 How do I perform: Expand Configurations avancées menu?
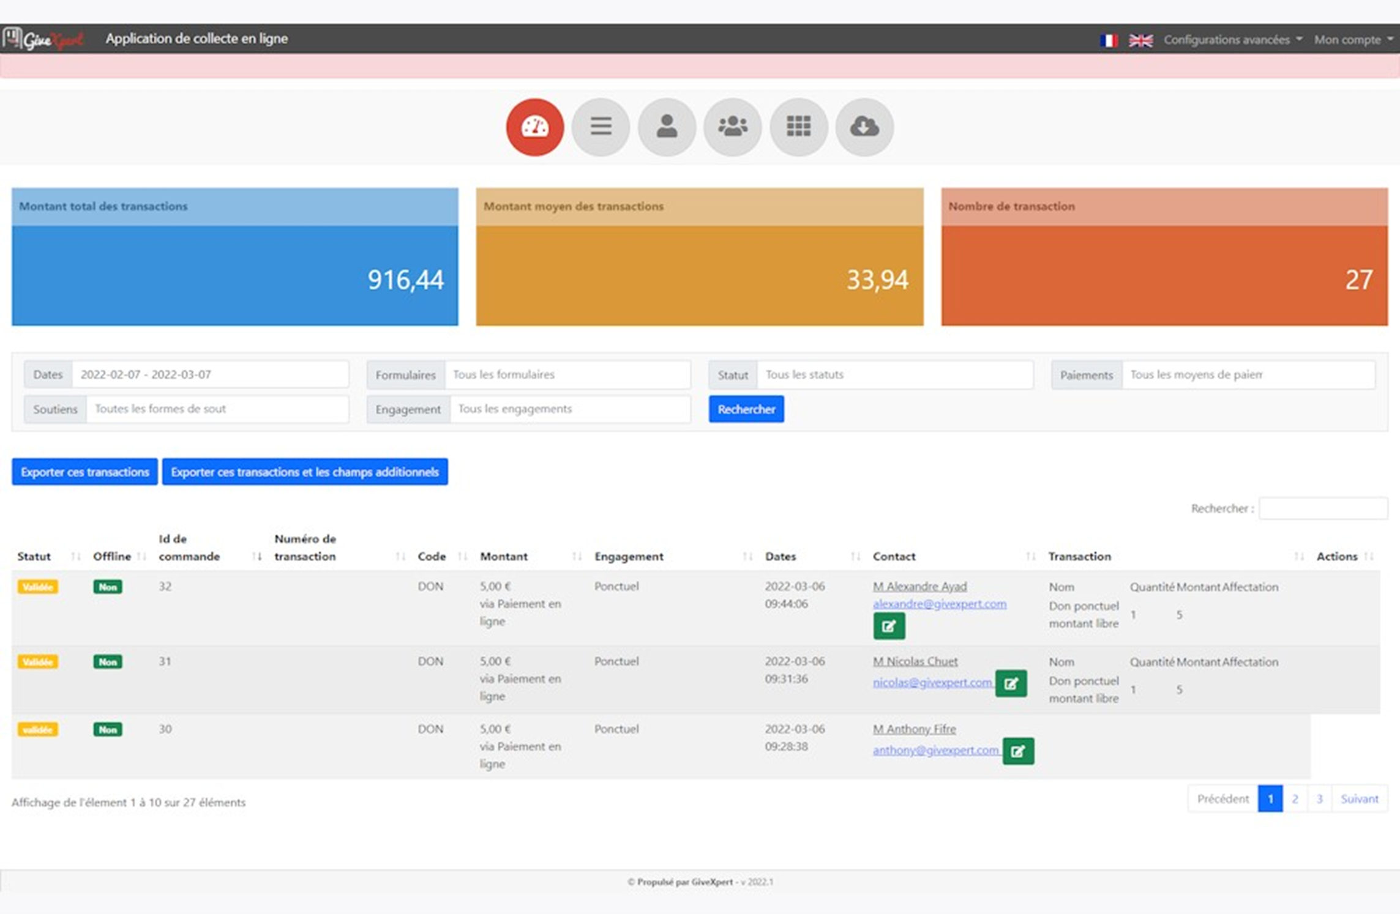click(x=1233, y=40)
